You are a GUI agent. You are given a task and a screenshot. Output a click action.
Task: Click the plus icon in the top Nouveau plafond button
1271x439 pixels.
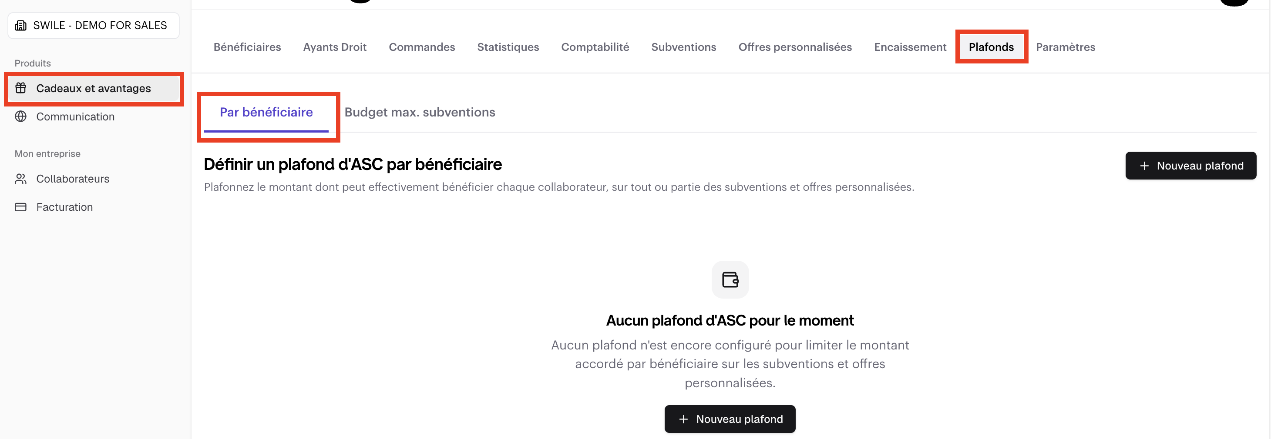point(1144,166)
